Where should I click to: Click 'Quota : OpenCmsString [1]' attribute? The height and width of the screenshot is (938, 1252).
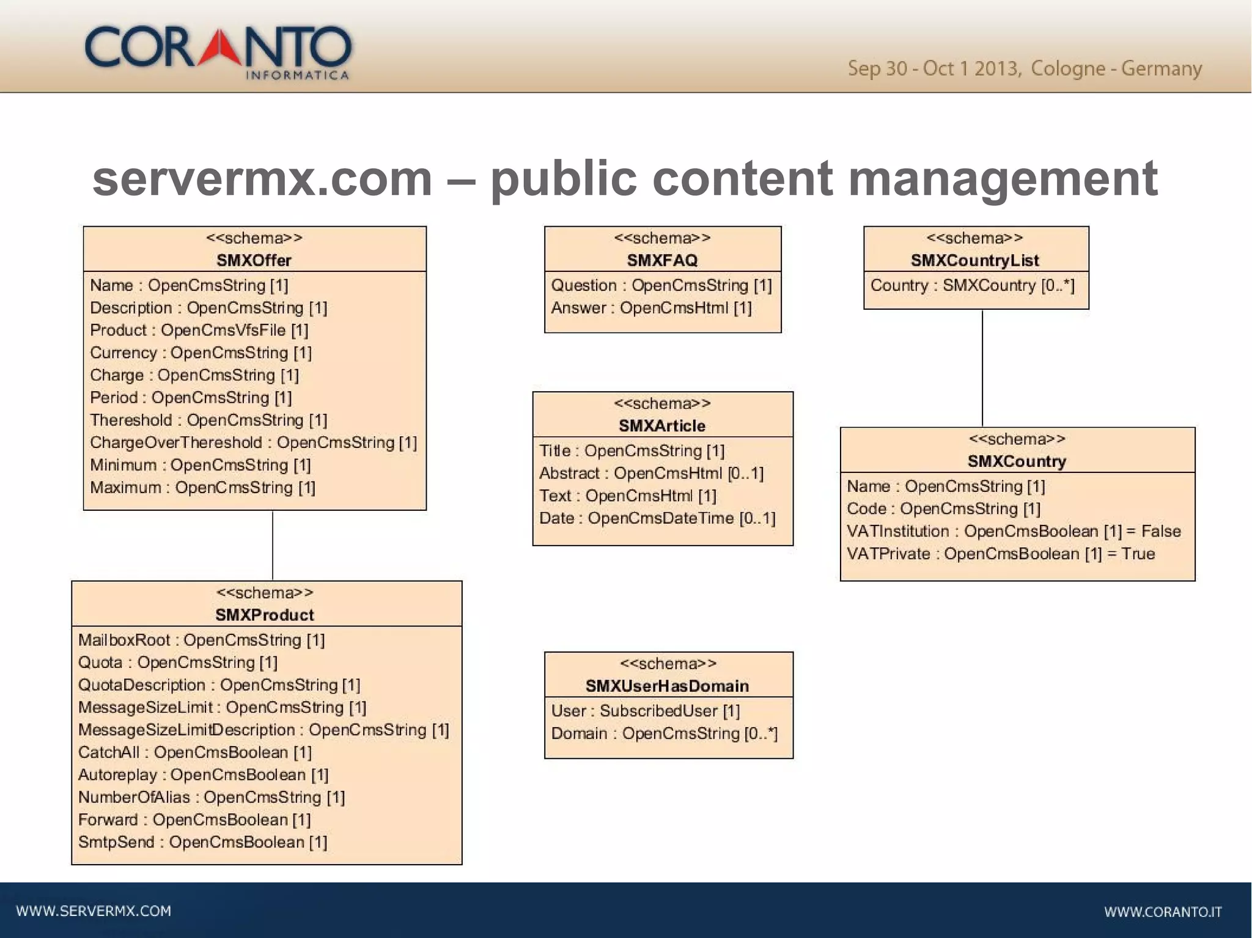pos(178,663)
